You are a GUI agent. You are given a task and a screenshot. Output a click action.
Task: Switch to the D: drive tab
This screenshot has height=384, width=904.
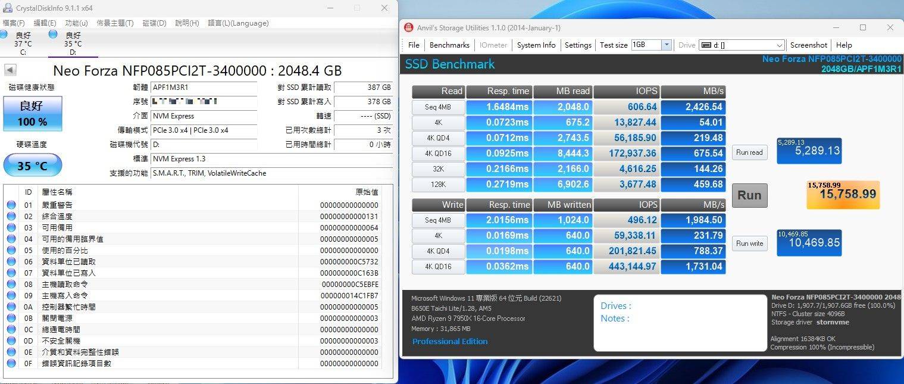tap(73, 43)
